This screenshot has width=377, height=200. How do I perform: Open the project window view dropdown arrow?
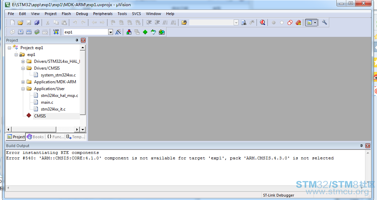click(315, 23)
